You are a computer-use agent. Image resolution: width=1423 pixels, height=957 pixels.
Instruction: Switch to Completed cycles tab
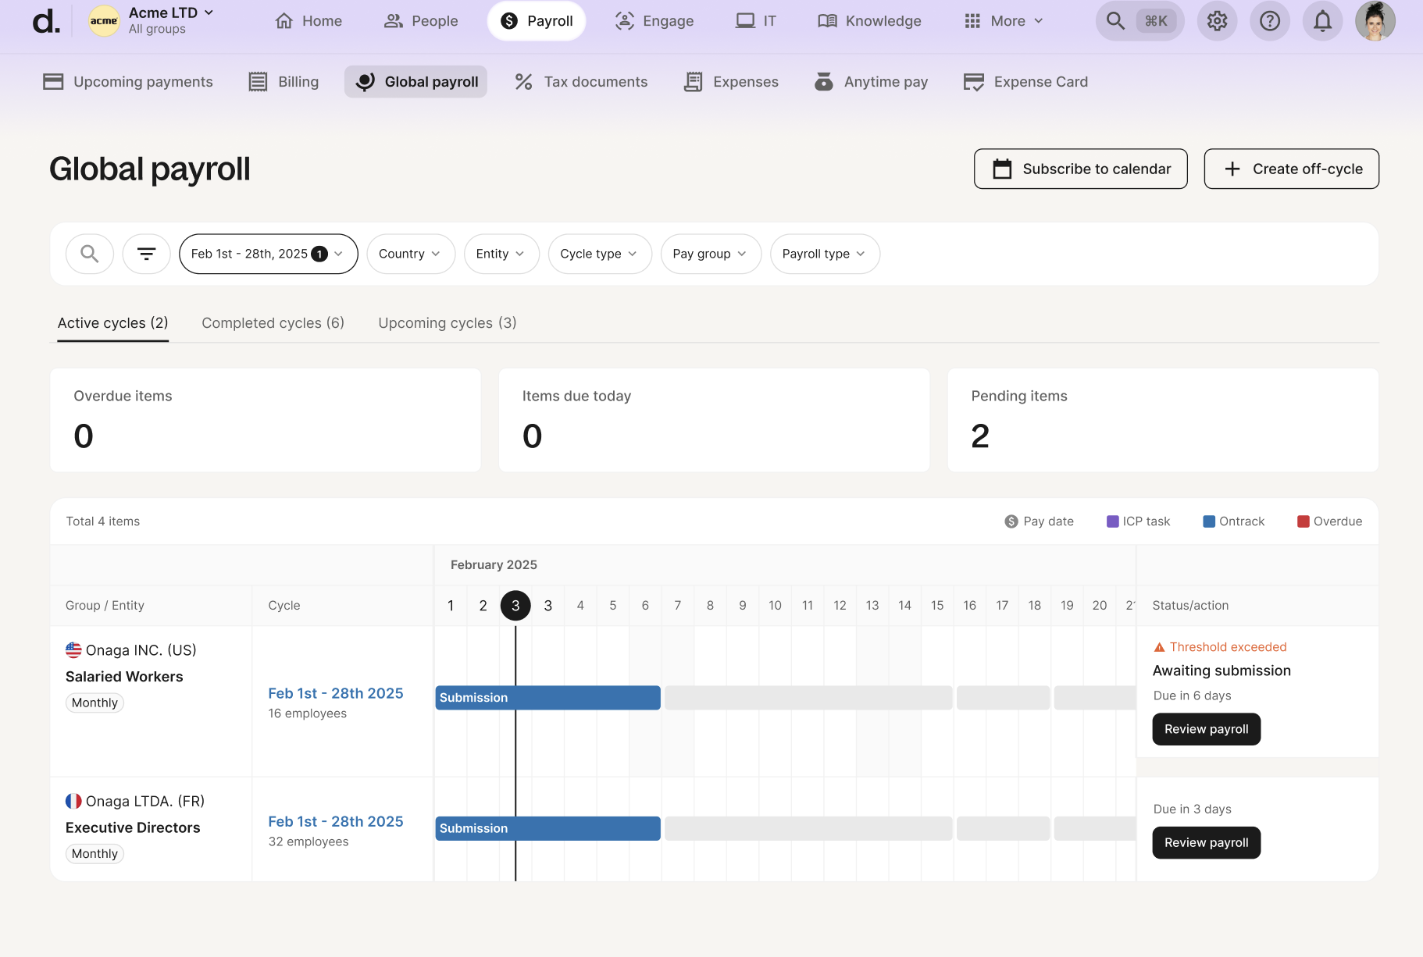coord(273,323)
